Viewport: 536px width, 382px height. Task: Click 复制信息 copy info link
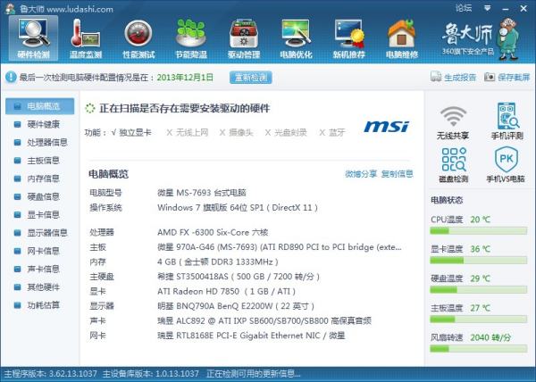(397, 174)
